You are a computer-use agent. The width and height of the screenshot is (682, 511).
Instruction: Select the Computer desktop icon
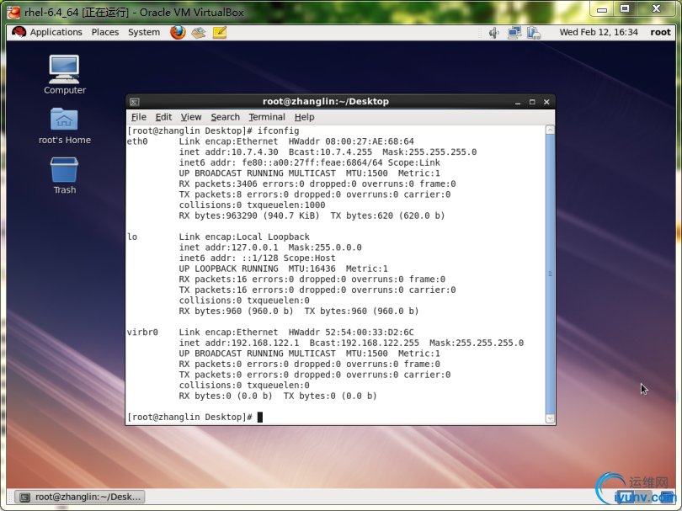click(x=64, y=74)
